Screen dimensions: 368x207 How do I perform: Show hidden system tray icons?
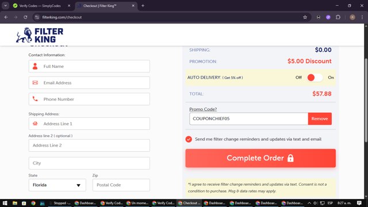[309, 203]
